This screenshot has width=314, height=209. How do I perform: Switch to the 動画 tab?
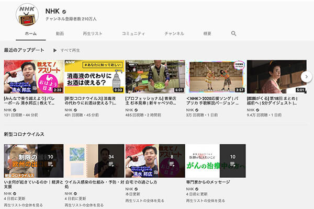pyautogui.click(x=60, y=33)
